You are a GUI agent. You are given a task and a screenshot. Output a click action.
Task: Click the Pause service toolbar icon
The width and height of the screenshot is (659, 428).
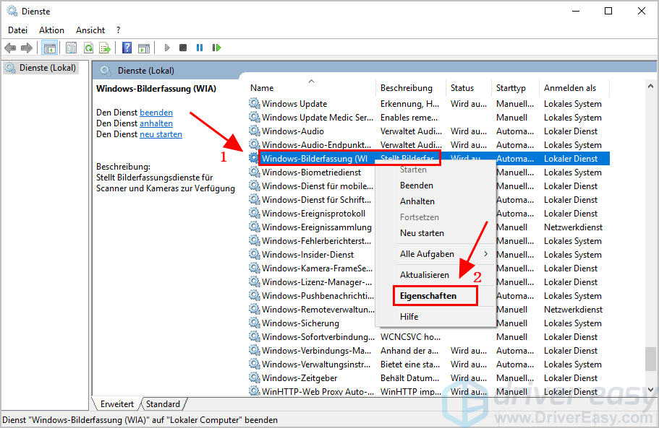(x=200, y=48)
